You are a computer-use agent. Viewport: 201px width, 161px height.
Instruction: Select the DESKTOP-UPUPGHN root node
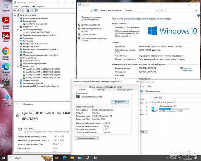pyautogui.click(x=29, y=16)
